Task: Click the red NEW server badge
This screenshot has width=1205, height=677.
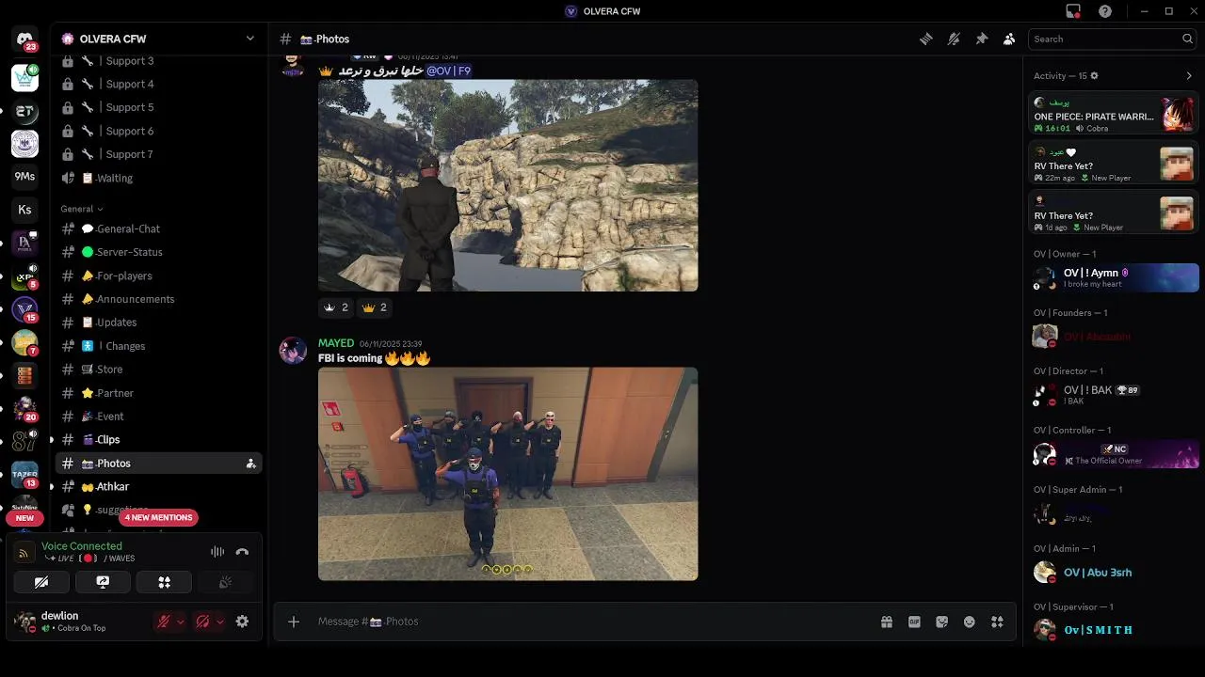Action: [24, 518]
